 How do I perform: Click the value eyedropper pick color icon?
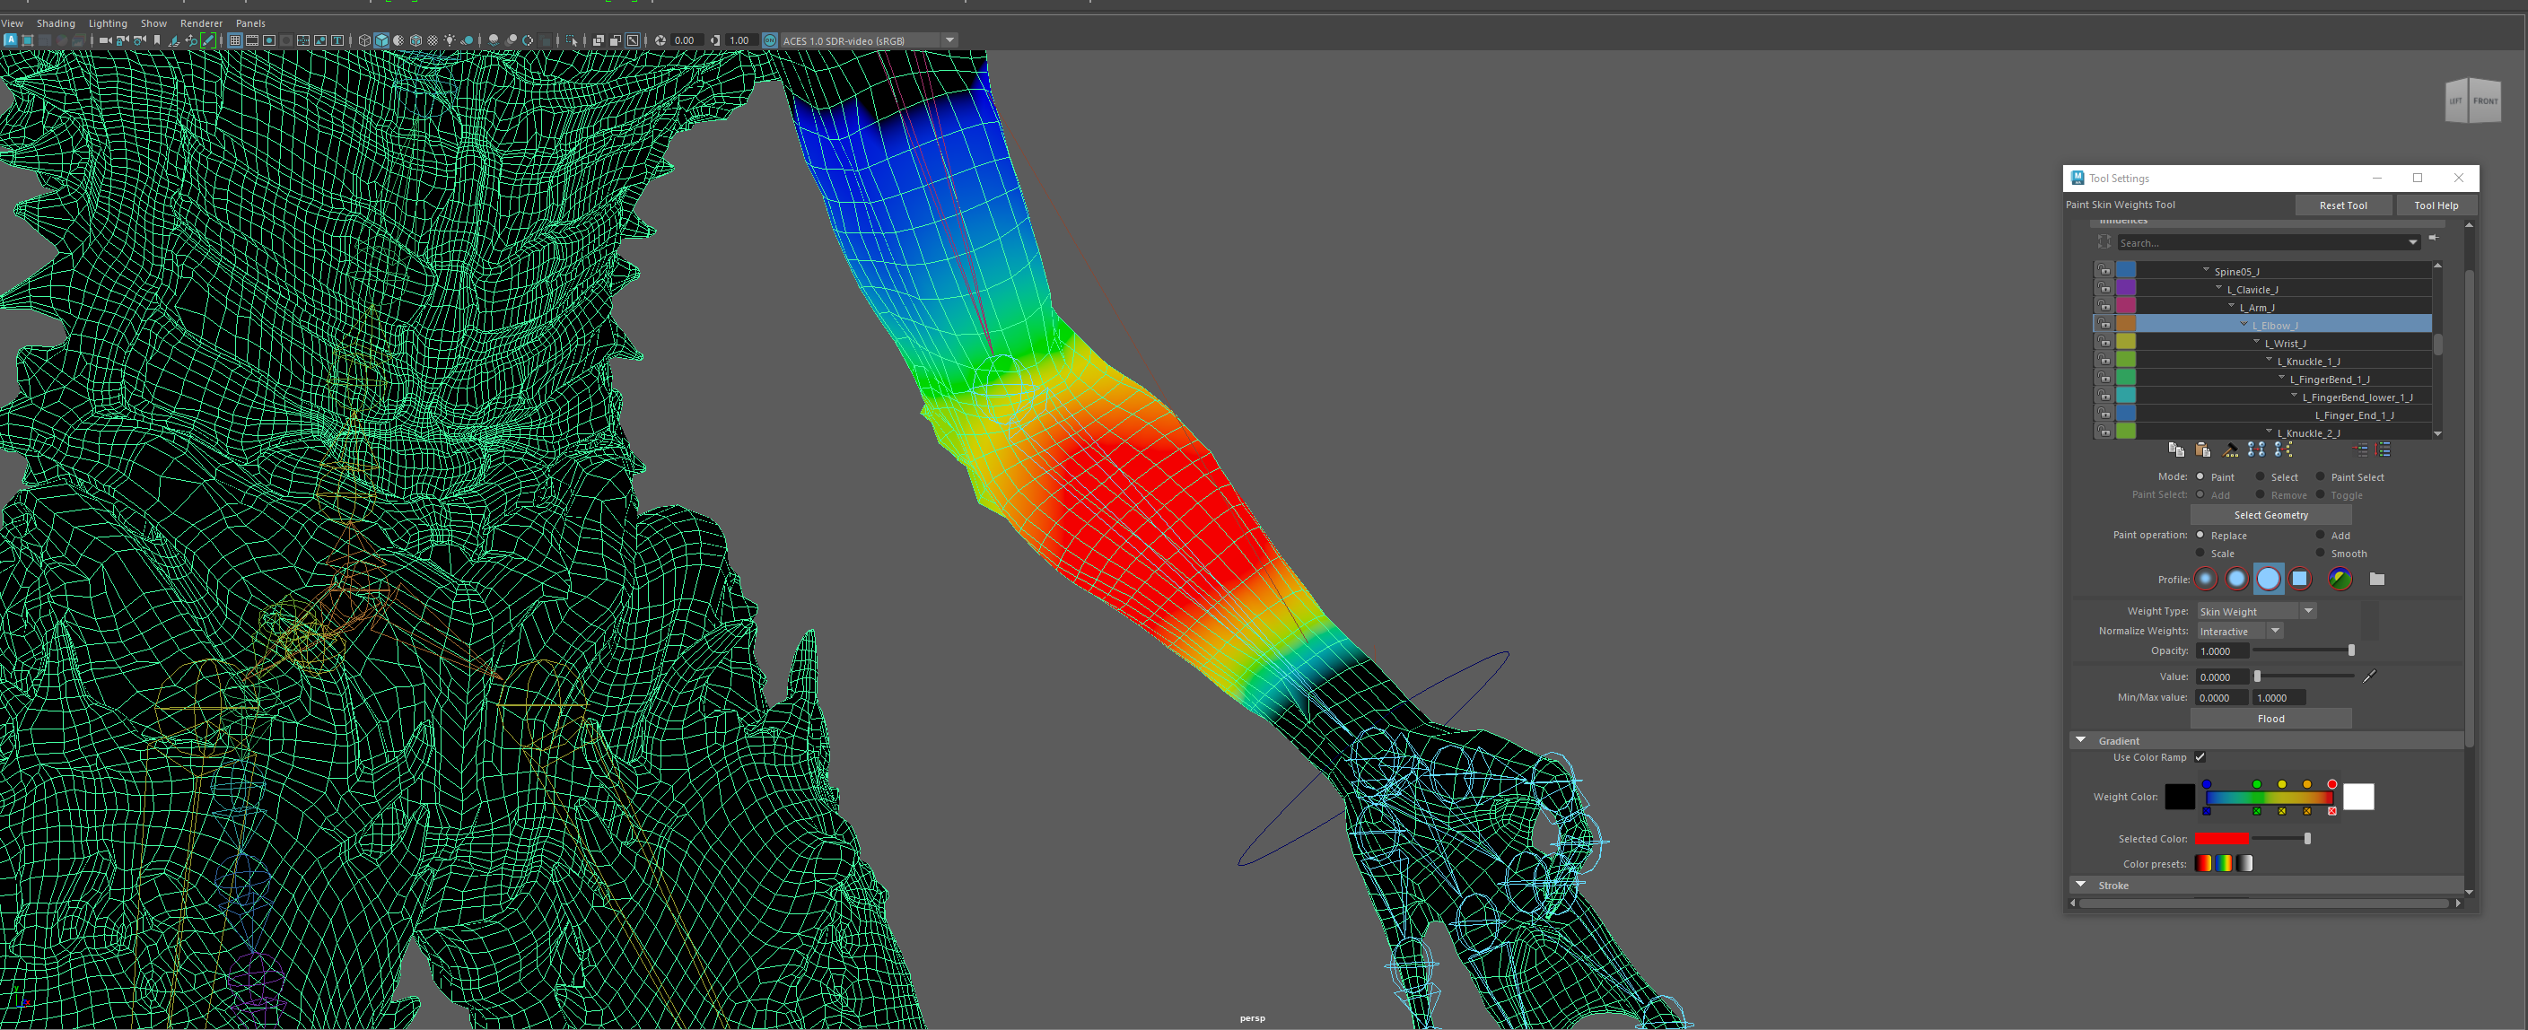coord(2369,676)
